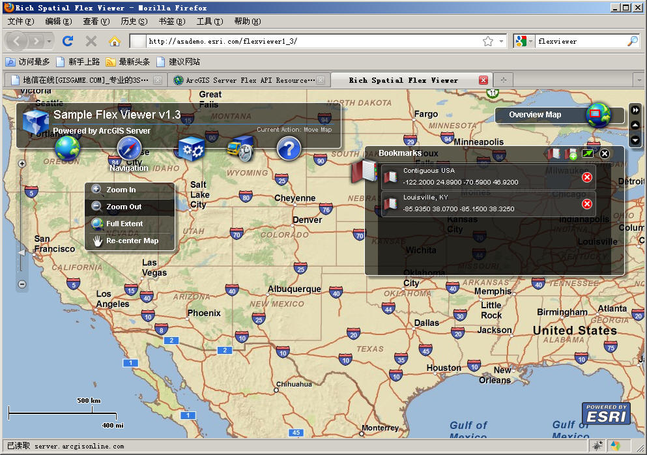
Task: Expand the tab list dropdown arrow
Action: pos(638,80)
